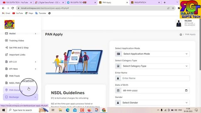The height and width of the screenshot is (113, 201).
Task: Click the PAN Track target icon
Action: tap(6, 76)
